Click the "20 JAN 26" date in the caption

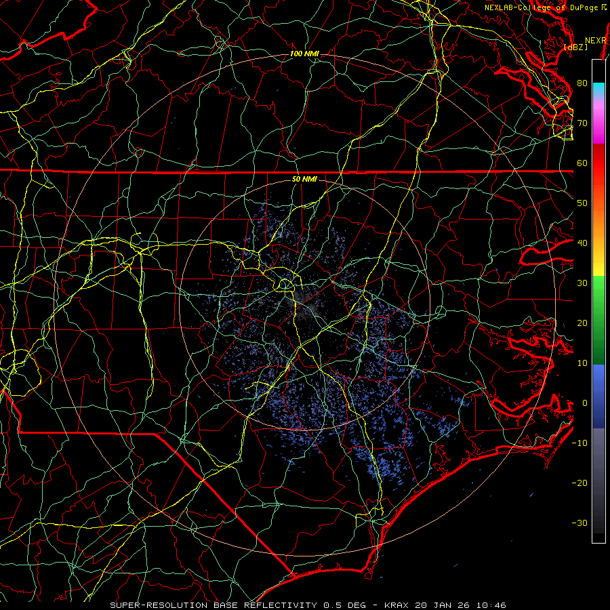coord(441,605)
